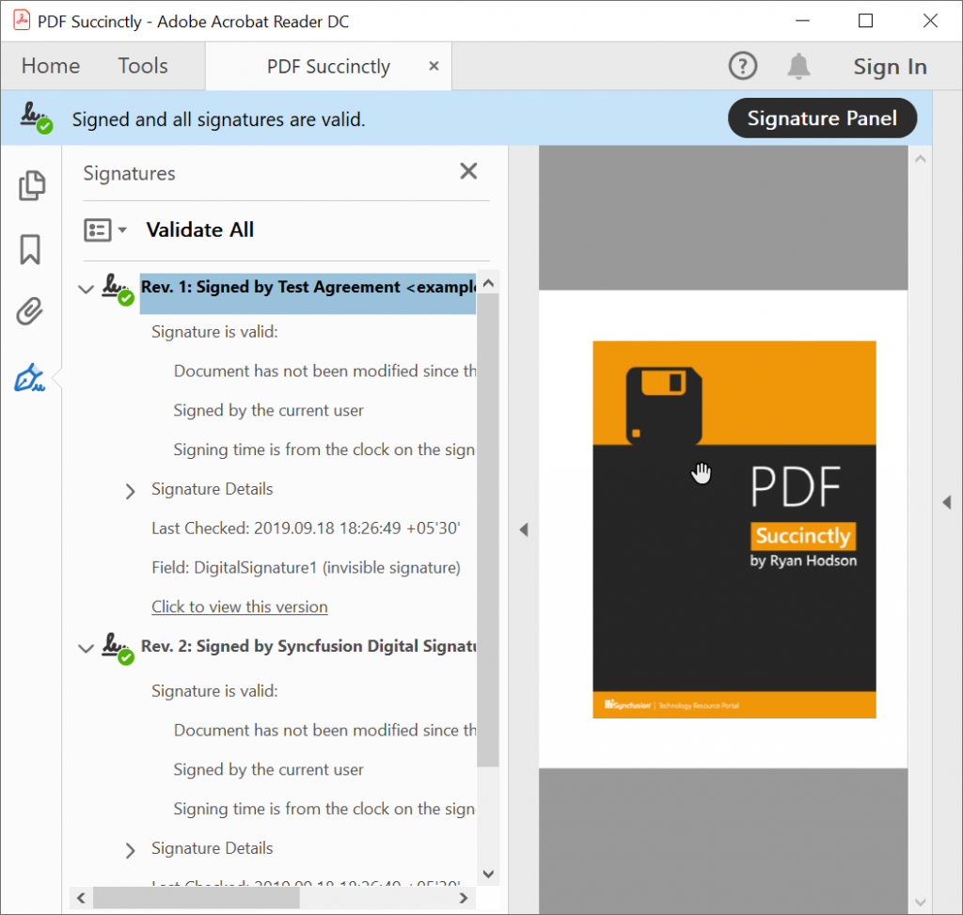Expand Signature Details under Rev. 2
Image resolution: width=963 pixels, height=915 pixels.
pyautogui.click(x=131, y=849)
